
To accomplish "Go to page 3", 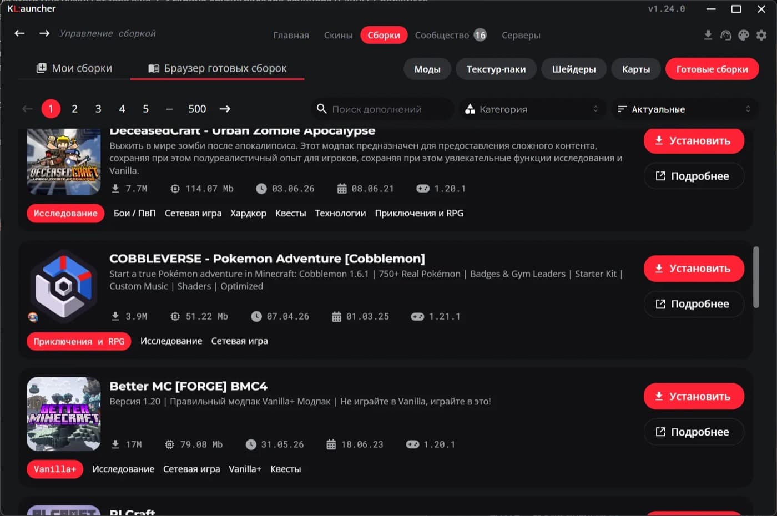I will (98, 109).
